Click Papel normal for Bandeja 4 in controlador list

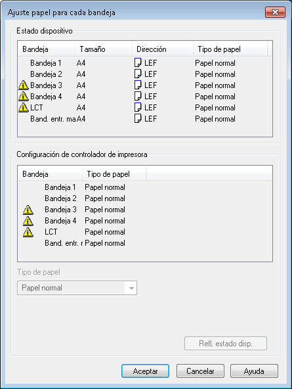(x=105, y=221)
